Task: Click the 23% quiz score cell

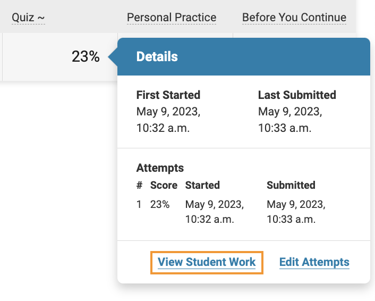Action: pyautogui.click(x=86, y=56)
